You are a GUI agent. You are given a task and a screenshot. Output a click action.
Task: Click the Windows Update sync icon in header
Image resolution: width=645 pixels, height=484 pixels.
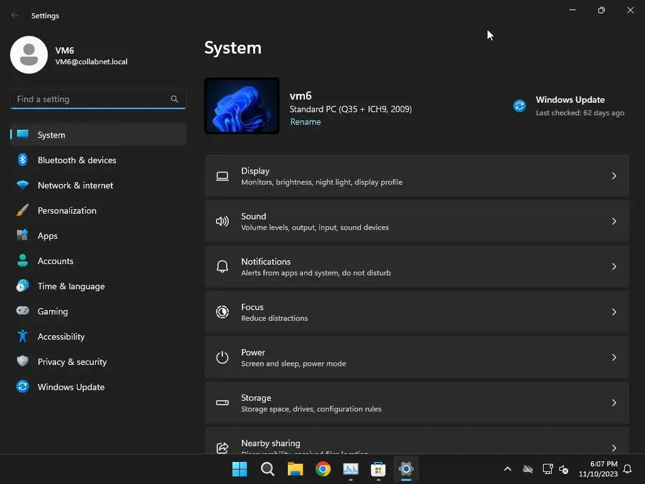[520, 106]
